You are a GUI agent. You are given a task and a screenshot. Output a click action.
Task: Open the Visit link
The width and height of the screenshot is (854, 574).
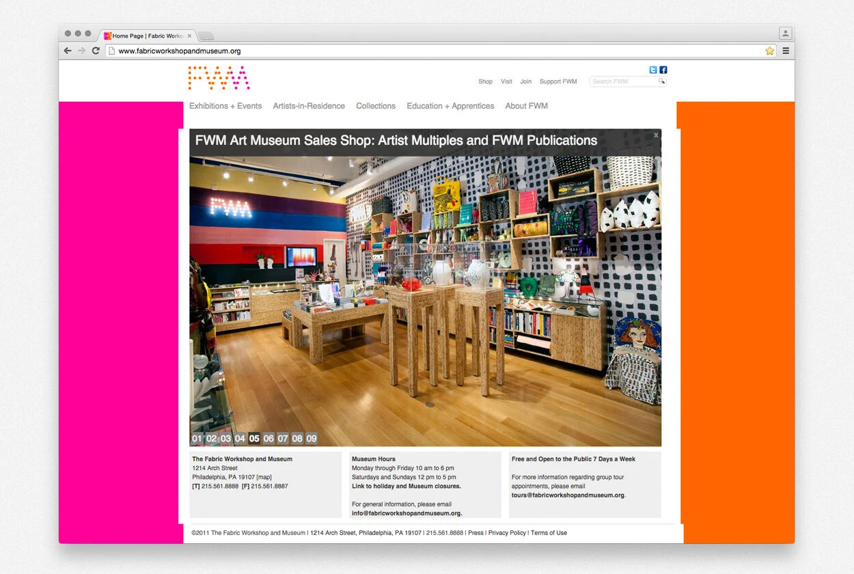tap(506, 81)
